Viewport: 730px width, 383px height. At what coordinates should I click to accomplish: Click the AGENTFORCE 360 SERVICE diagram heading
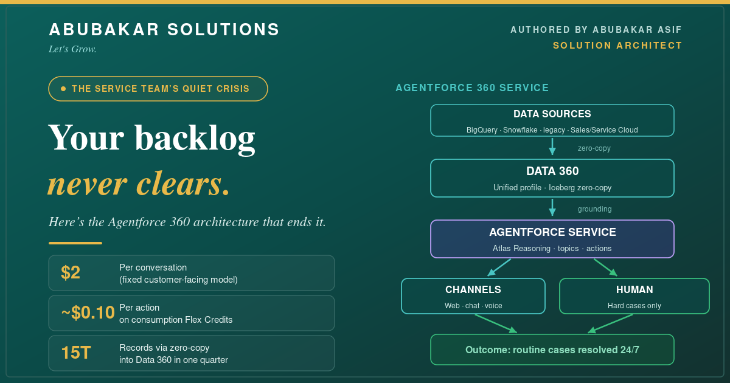[x=472, y=88]
